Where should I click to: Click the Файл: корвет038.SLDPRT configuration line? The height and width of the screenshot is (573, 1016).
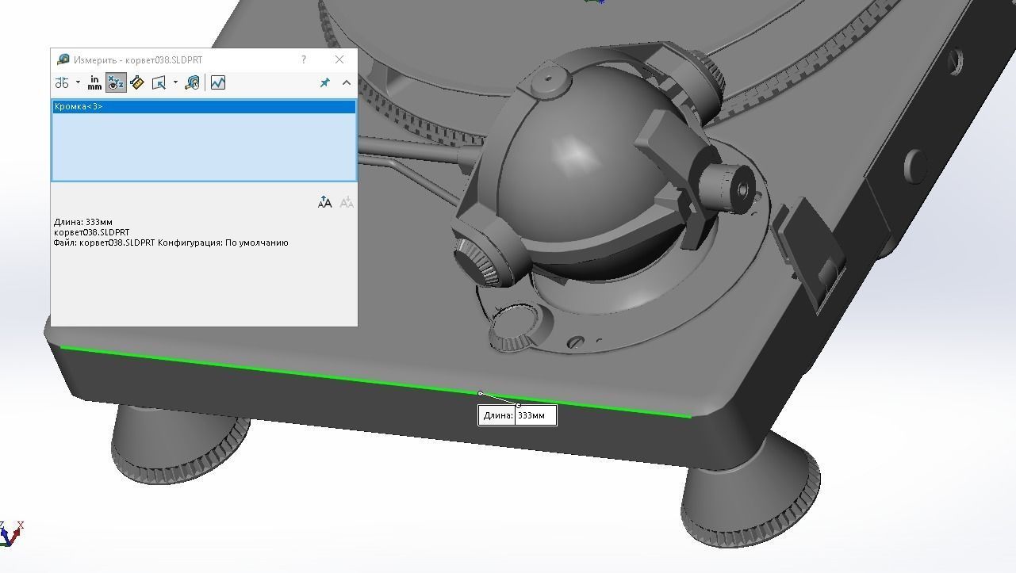(171, 243)
